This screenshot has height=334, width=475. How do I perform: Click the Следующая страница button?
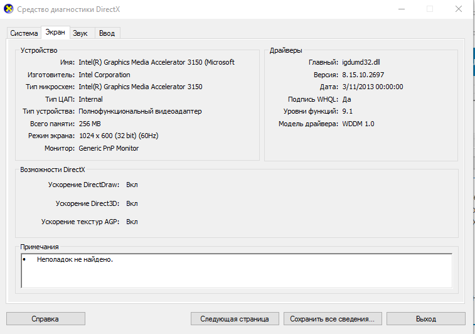click(234, 319)
